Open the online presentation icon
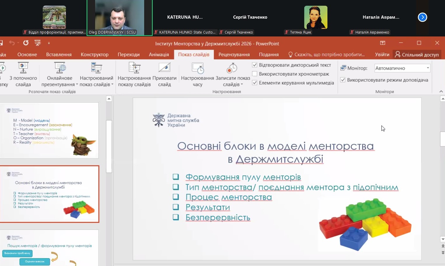 [x=60, y=68]
